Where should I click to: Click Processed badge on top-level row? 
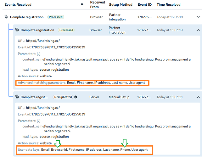[x=56, y=17]
